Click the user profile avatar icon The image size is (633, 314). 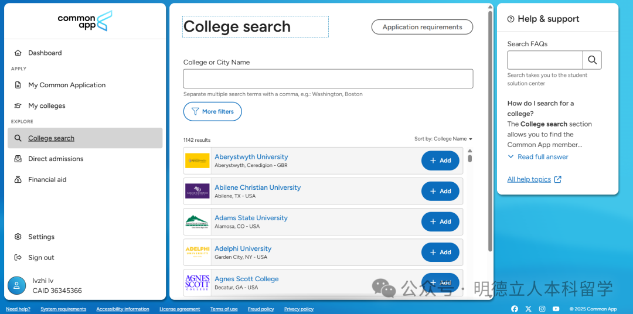coord(16,285)
